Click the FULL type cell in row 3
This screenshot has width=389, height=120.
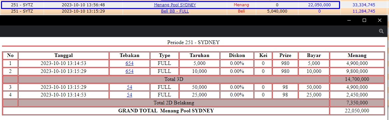pyautogui.click(x=164, y=87)
